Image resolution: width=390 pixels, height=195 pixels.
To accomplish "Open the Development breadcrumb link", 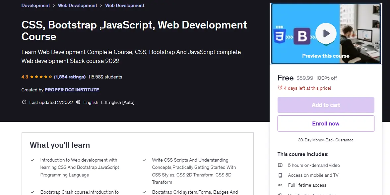I will tap(35, 5).
